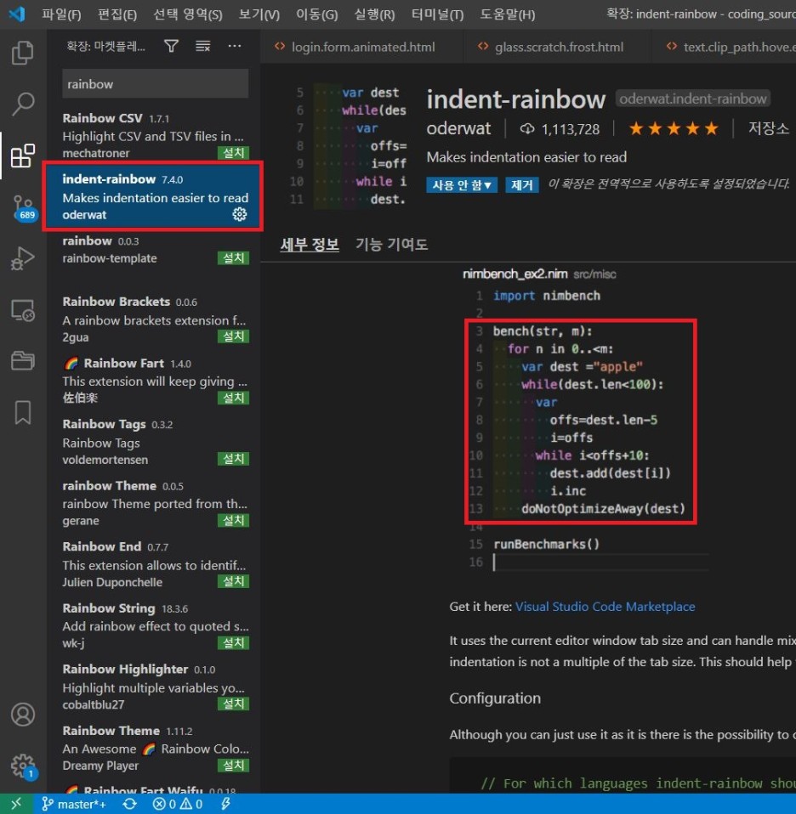The height and width of the screenshot is (814, 796).
Task: Install the rainbow 0.0.3 extension
Action: click(x=233, y=258)
